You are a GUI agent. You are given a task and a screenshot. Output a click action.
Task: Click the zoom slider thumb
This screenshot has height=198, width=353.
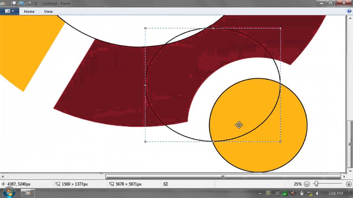point(316,184)
